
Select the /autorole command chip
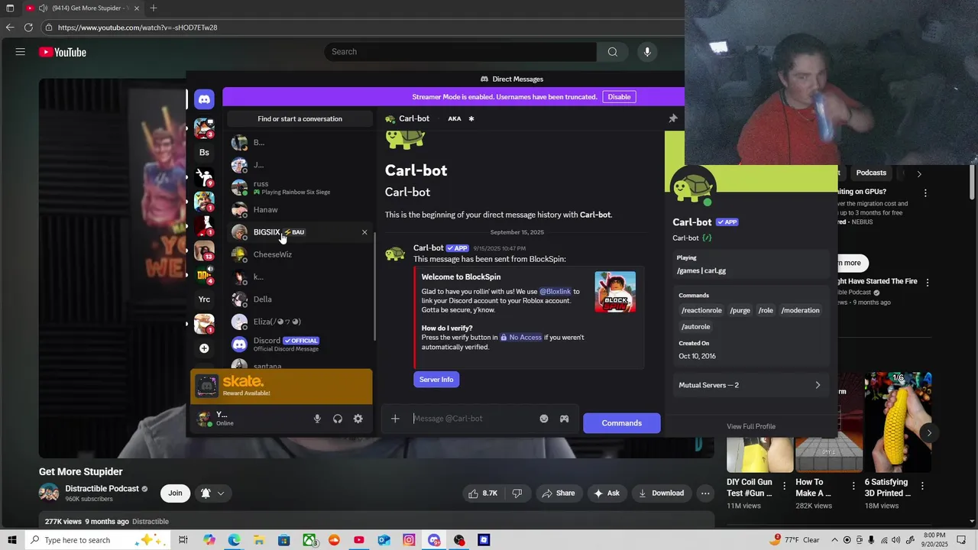coord(695,327)
